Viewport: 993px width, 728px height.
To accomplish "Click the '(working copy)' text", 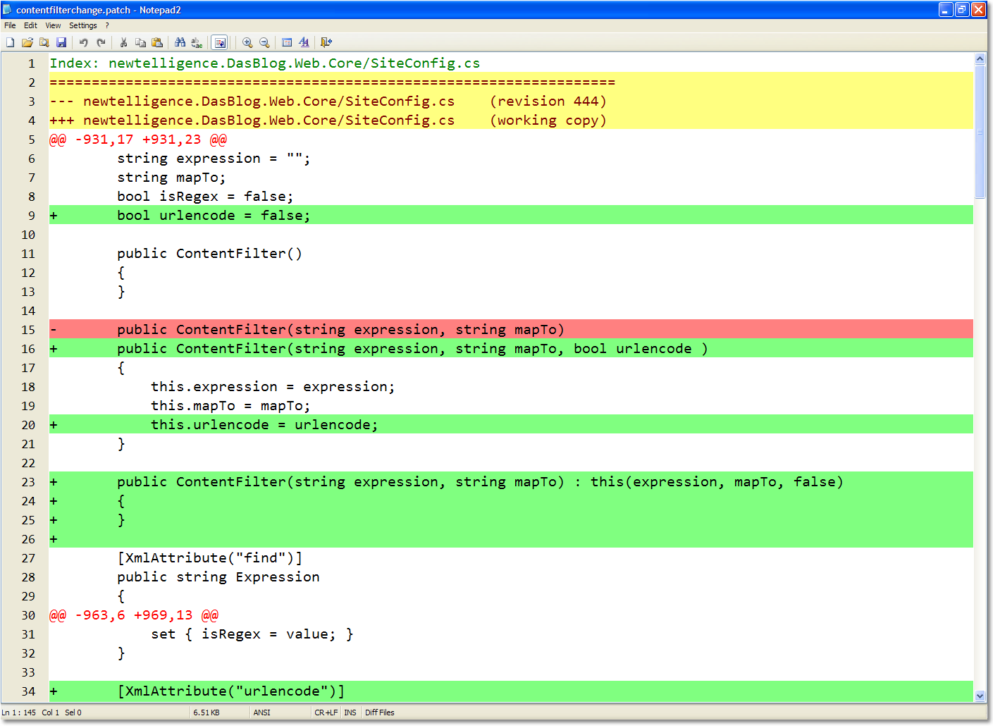I will [548, 121].
